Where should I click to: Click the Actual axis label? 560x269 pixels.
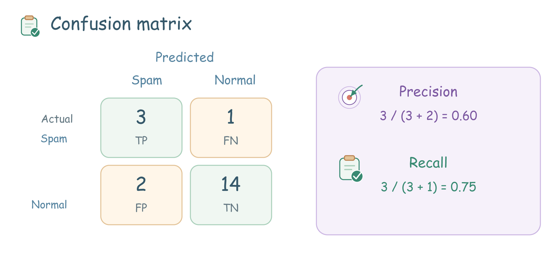coord(57,119)
